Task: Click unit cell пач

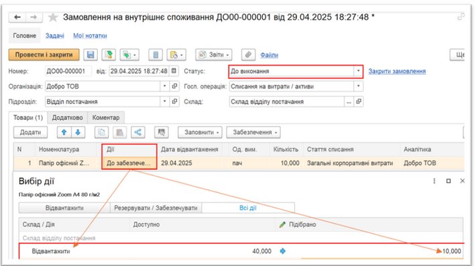Action: tap(237, 163)
